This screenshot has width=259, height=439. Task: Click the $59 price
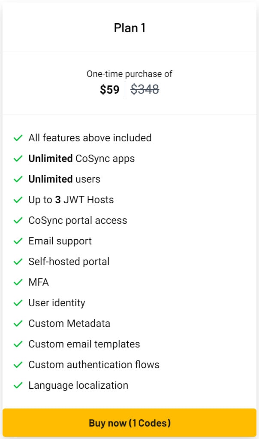pos(110,90)
